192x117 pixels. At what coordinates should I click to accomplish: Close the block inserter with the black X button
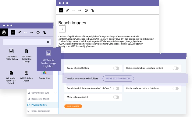(13, 32)
